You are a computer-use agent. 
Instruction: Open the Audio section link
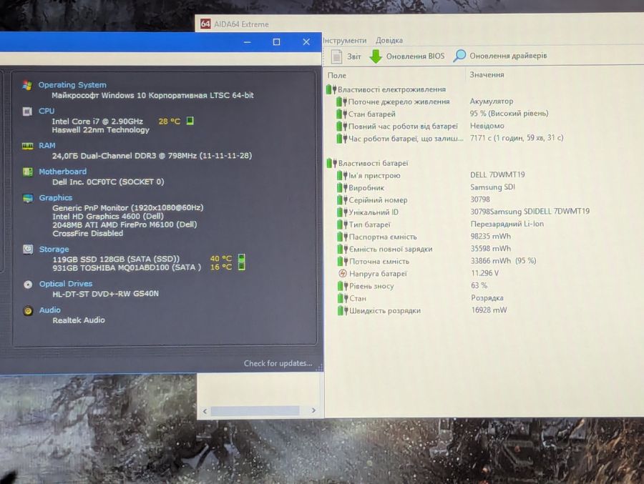pyautogui.click(x=49, y=310)
